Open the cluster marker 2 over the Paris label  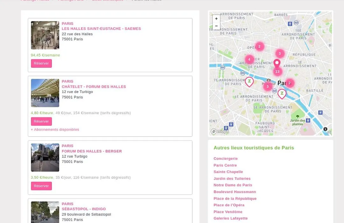290,83
